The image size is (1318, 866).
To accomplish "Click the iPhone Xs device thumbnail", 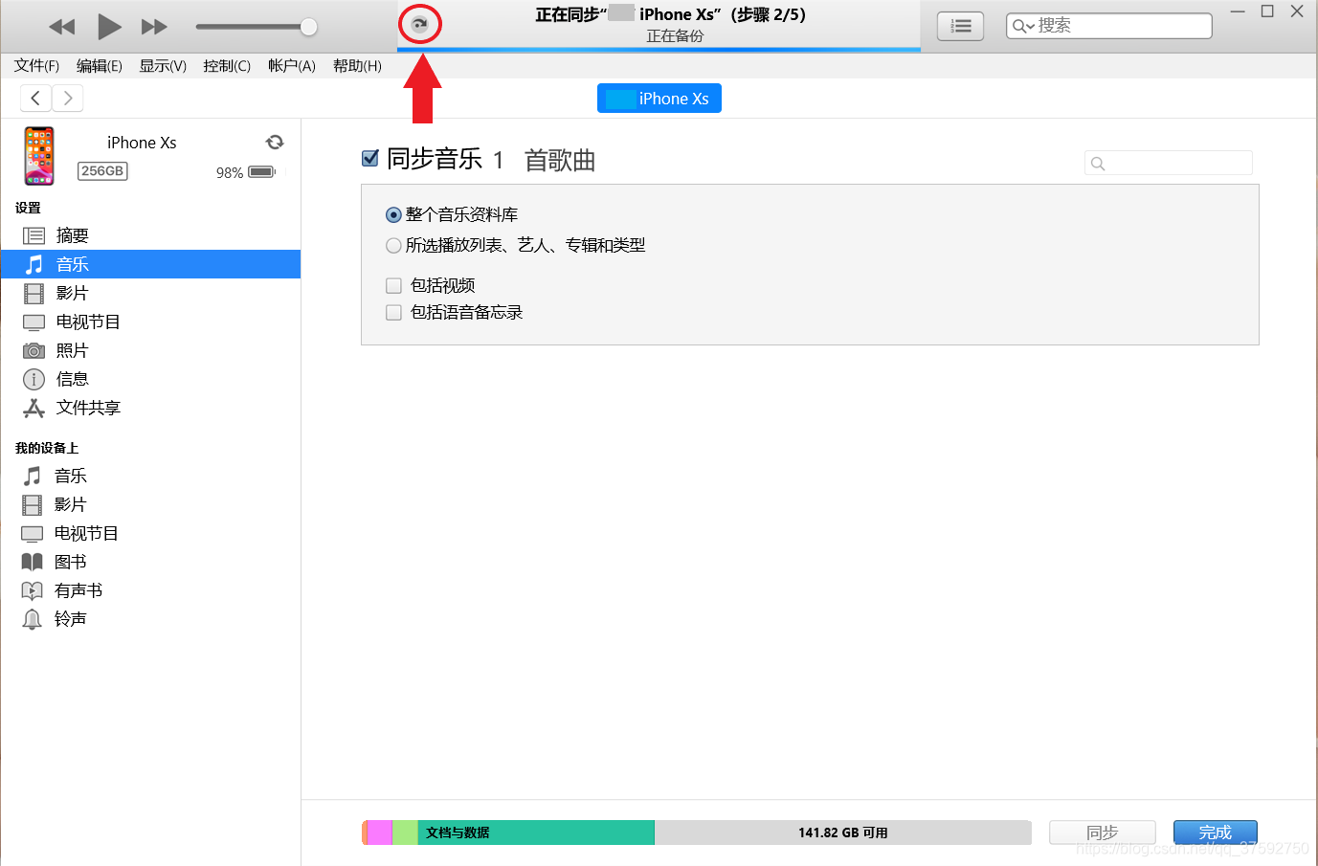I will tap(39, 156).
